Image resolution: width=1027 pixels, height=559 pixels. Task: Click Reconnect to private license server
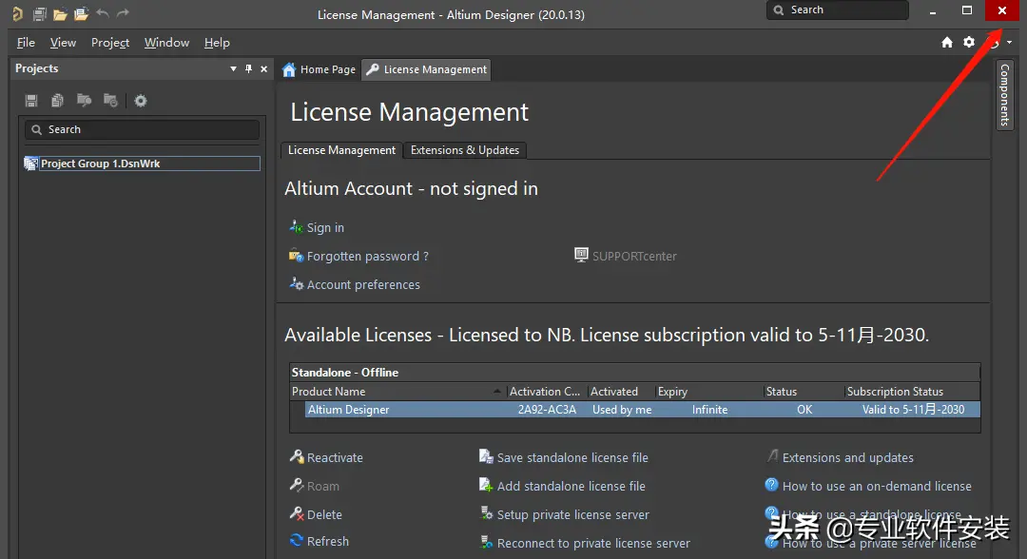[x=592, y=543]
